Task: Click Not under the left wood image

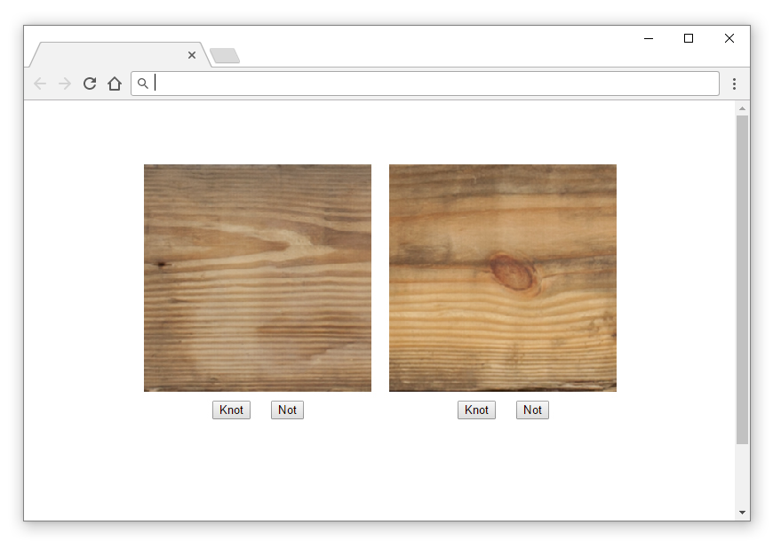Action: [x=287, y=410]
